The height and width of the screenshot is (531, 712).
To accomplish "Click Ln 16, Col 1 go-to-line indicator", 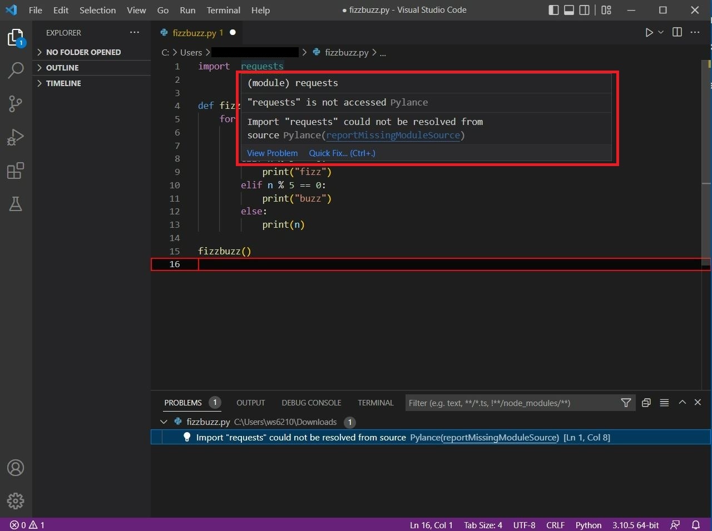I will [x=431, y=525].
